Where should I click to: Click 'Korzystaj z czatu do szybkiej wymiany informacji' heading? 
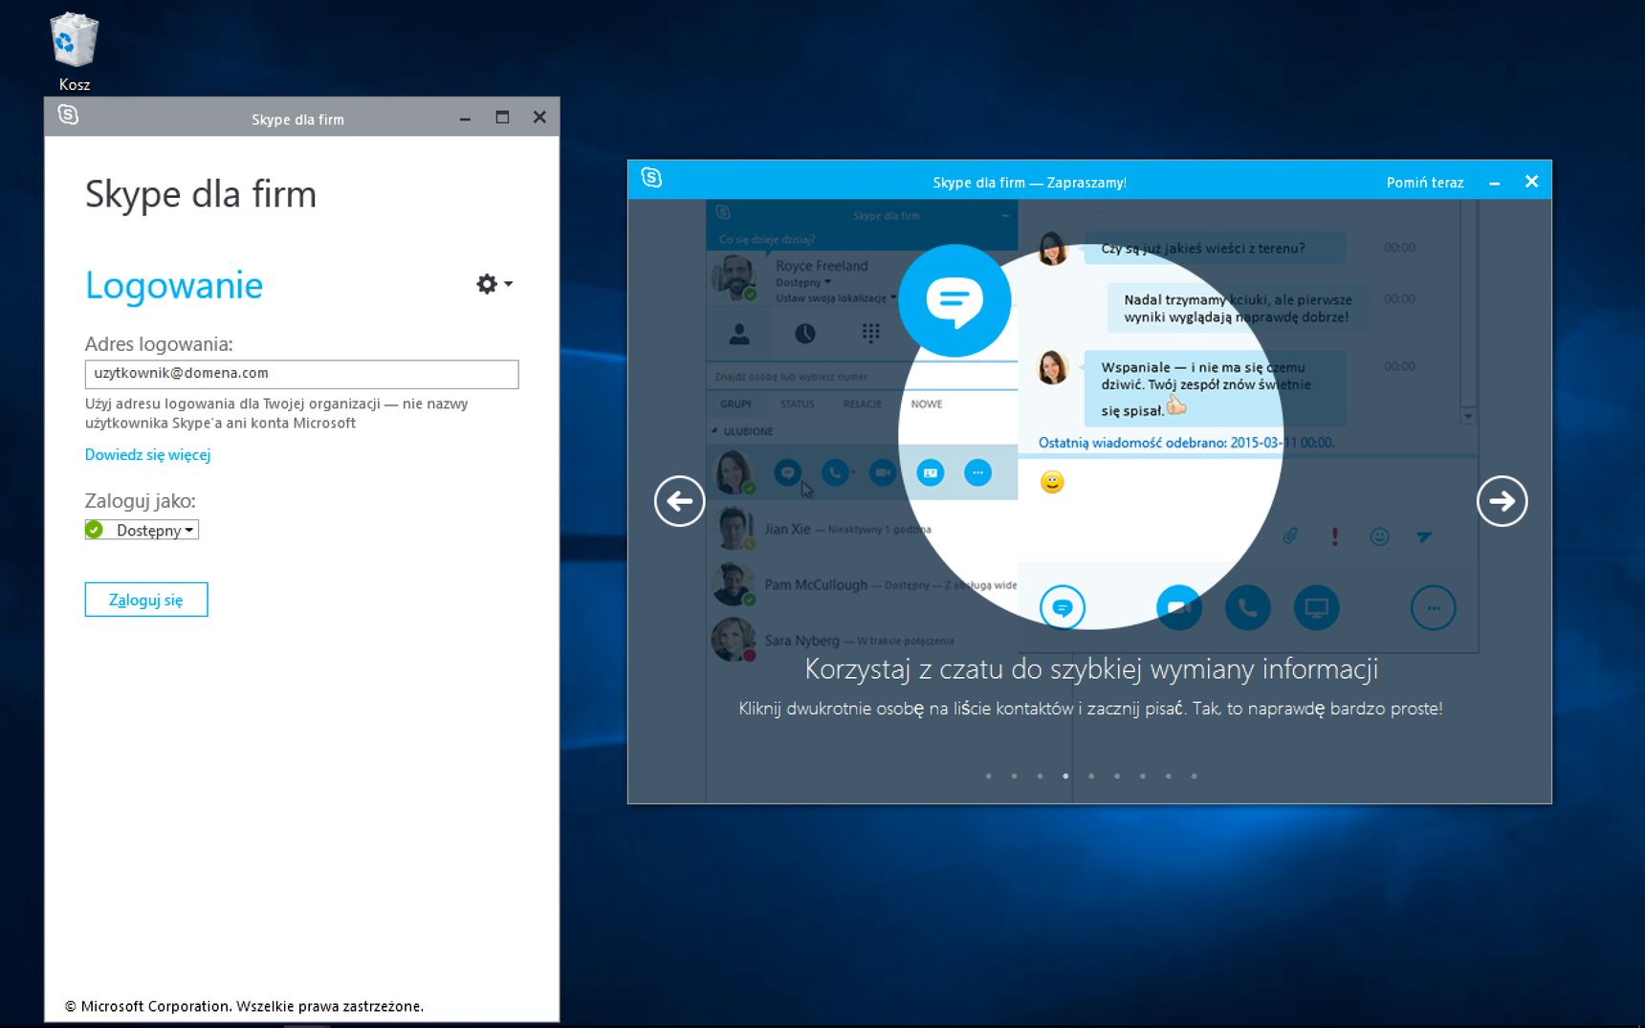[x=1091, y=668]
